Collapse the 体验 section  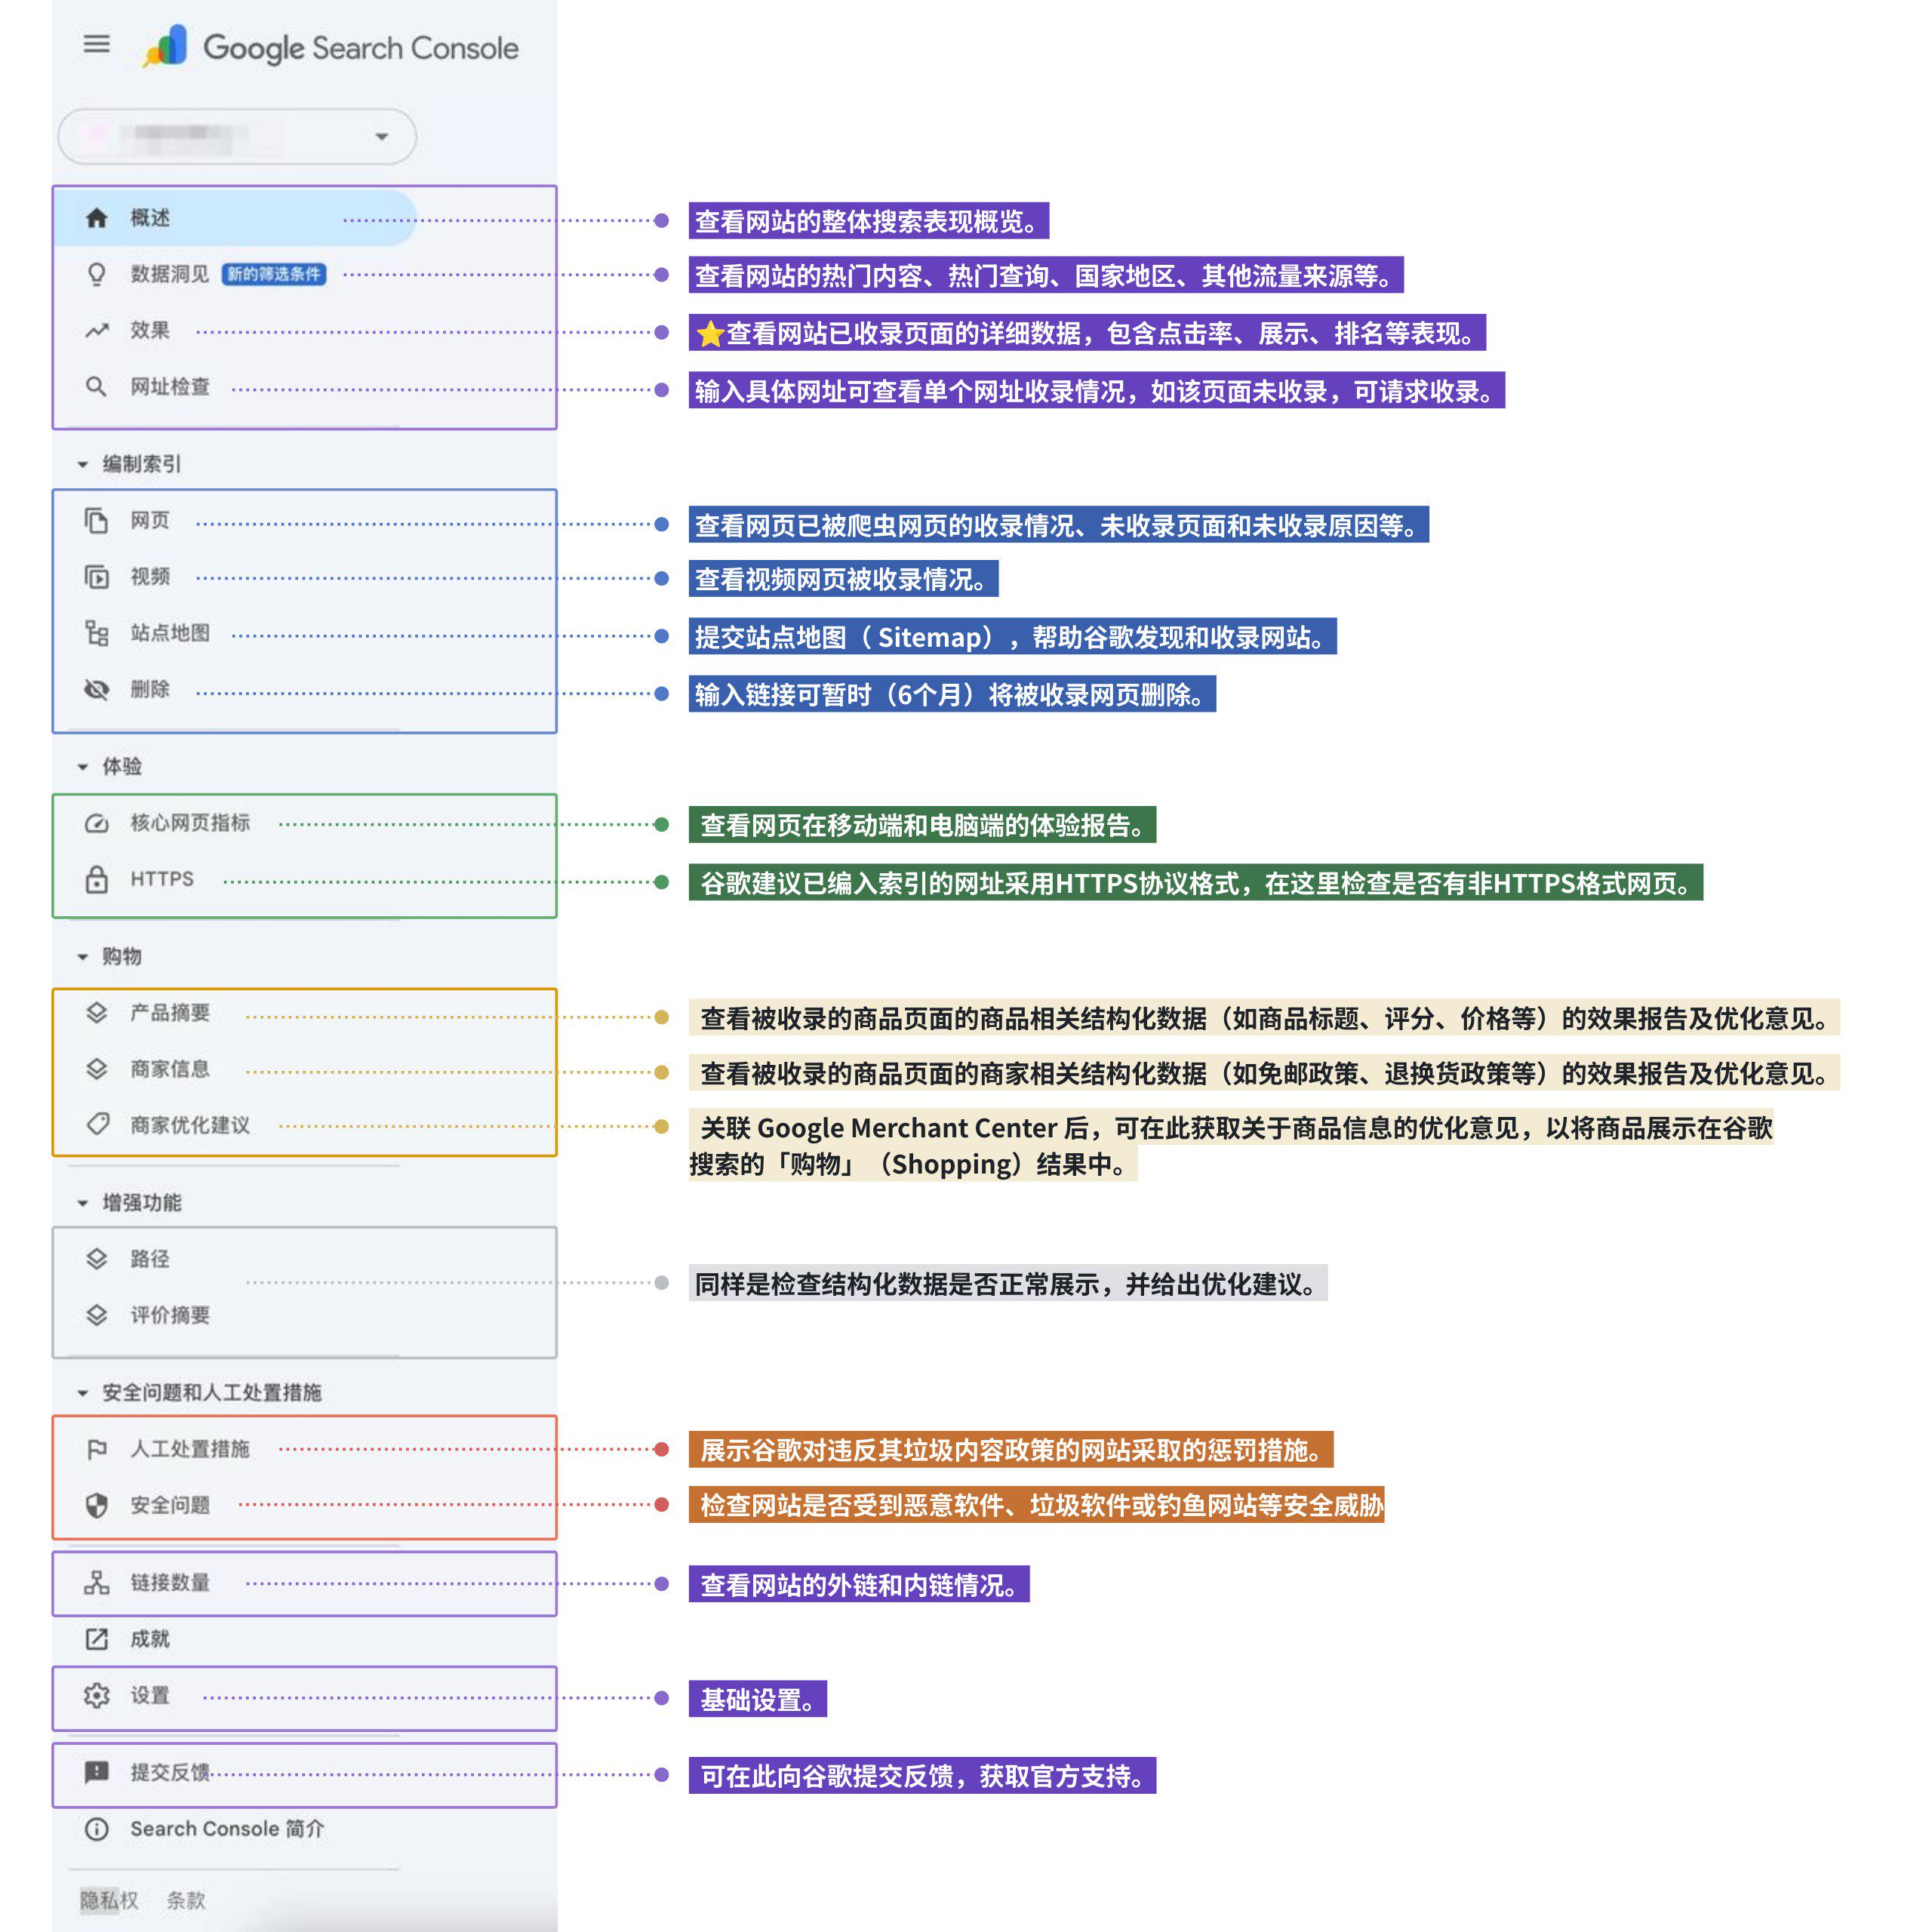click(82, 767)
